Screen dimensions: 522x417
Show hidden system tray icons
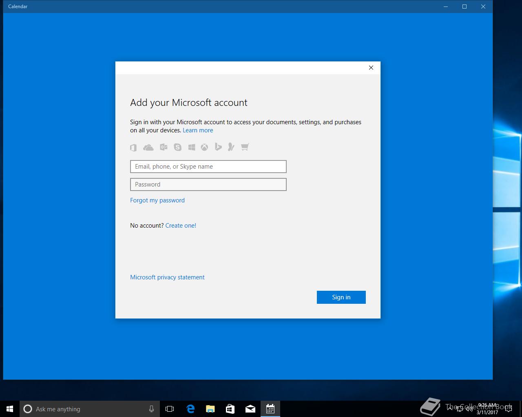(450, 408)
